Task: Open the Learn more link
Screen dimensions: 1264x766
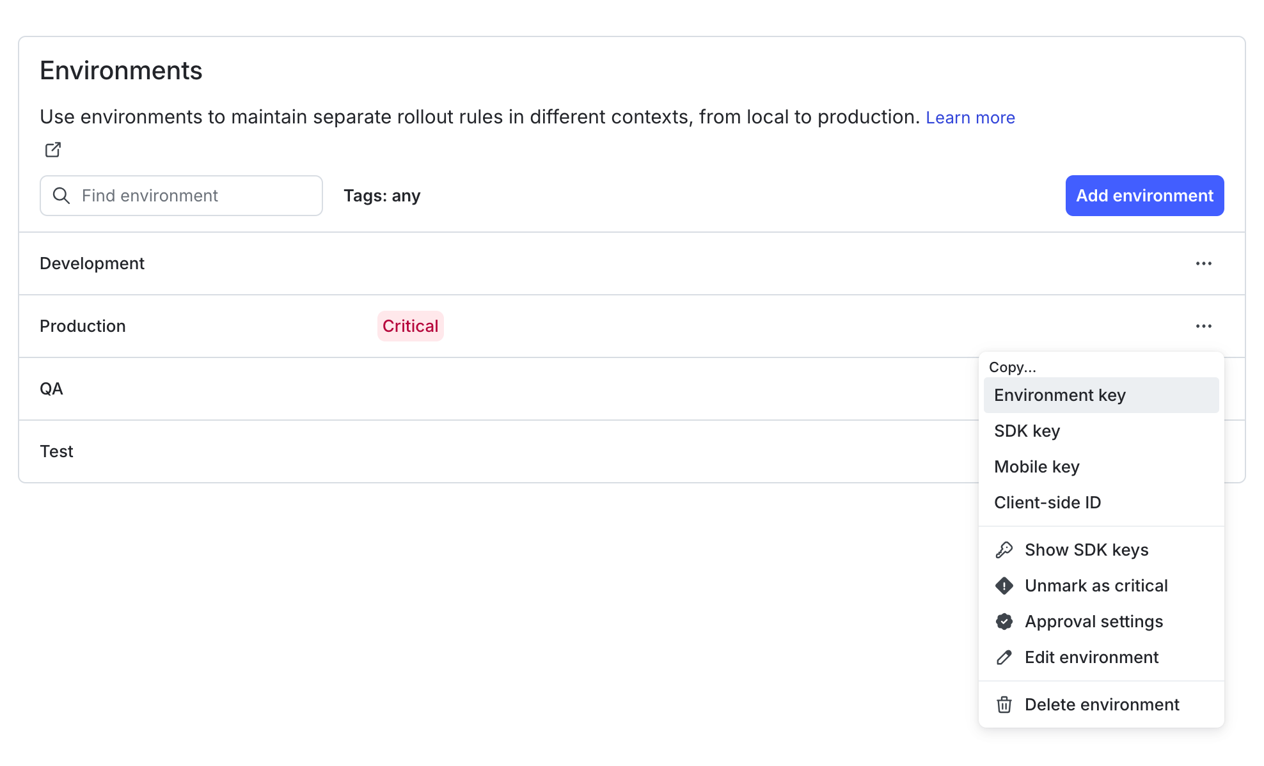Action: 970,117
